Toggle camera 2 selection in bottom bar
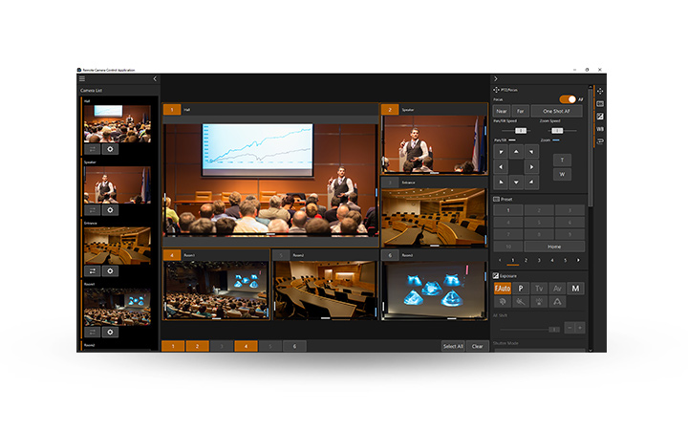 [x=197, y=346]
